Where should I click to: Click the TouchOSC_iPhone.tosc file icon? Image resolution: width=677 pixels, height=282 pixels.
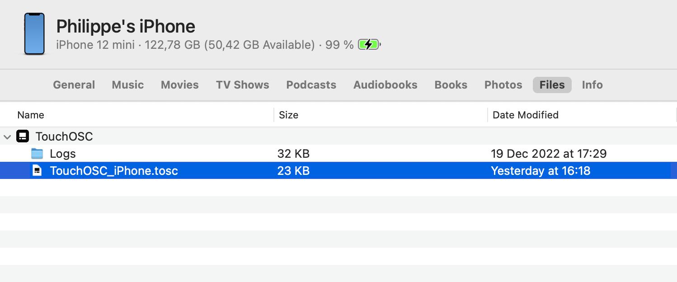pyautogui.click(x=37, y=171)
